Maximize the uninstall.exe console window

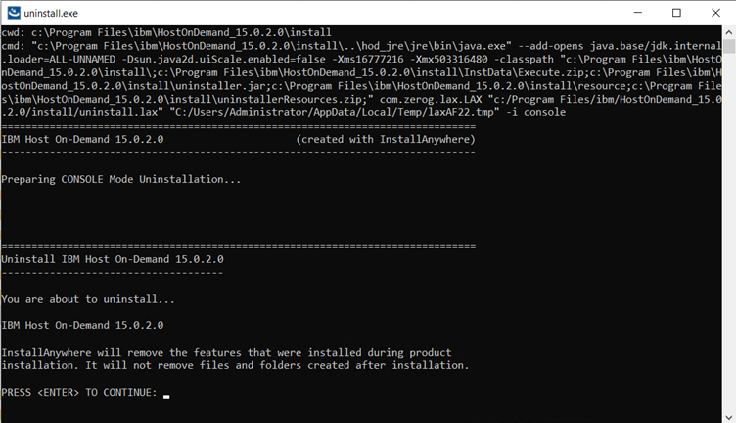pyautogui.click(x=676, y=13)
